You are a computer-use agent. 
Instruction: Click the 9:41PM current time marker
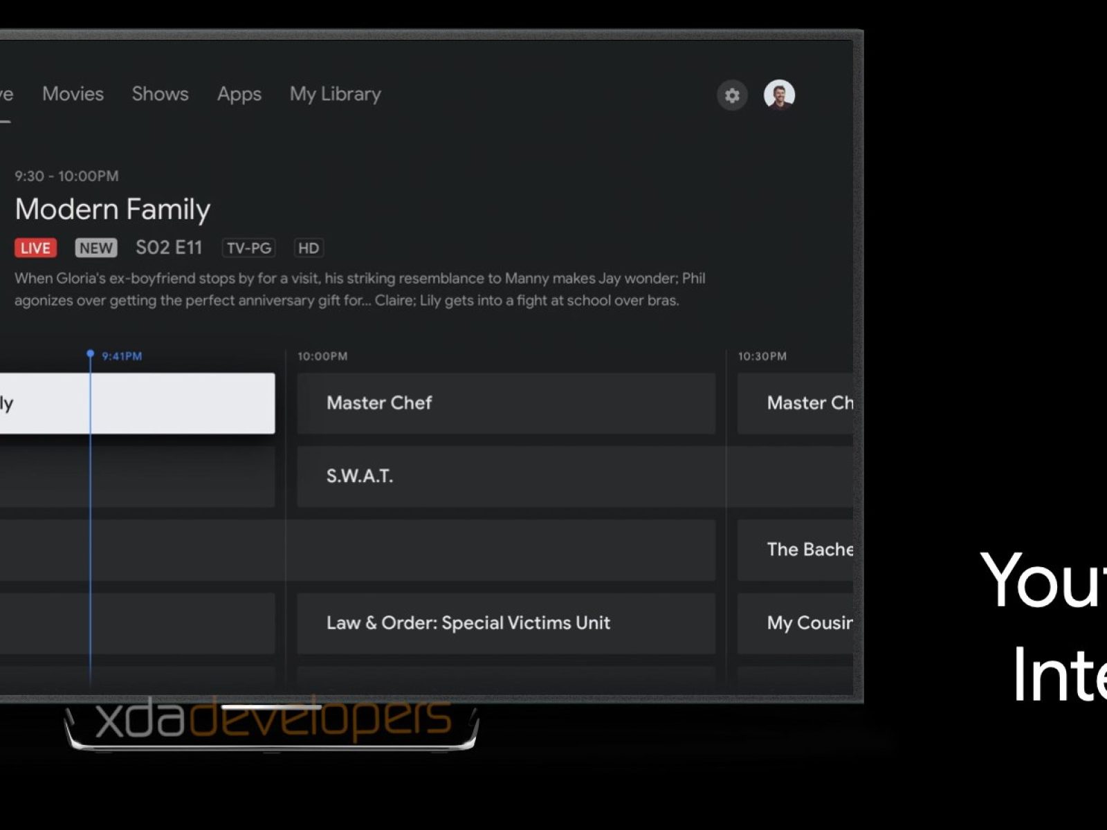coord(121,356)
